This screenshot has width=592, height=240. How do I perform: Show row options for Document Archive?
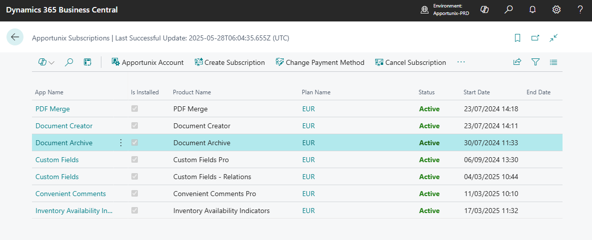121,143
